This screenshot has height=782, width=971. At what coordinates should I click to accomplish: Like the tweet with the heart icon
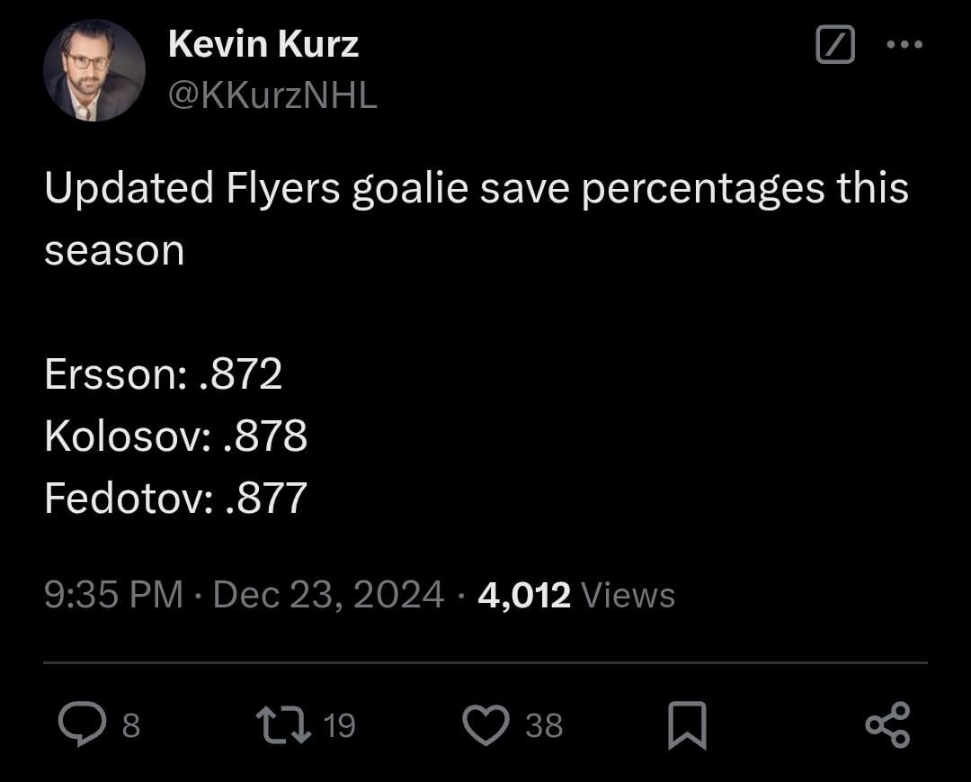coord(486,723)
